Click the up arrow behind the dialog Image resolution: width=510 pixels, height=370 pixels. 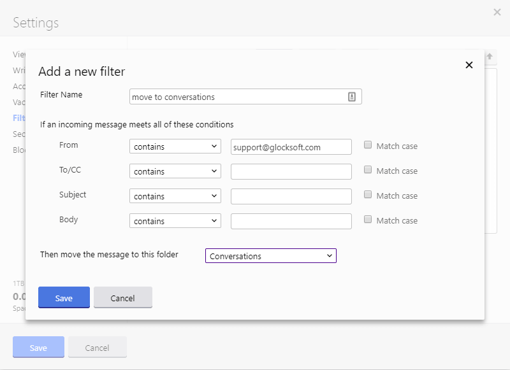(488, 57)
